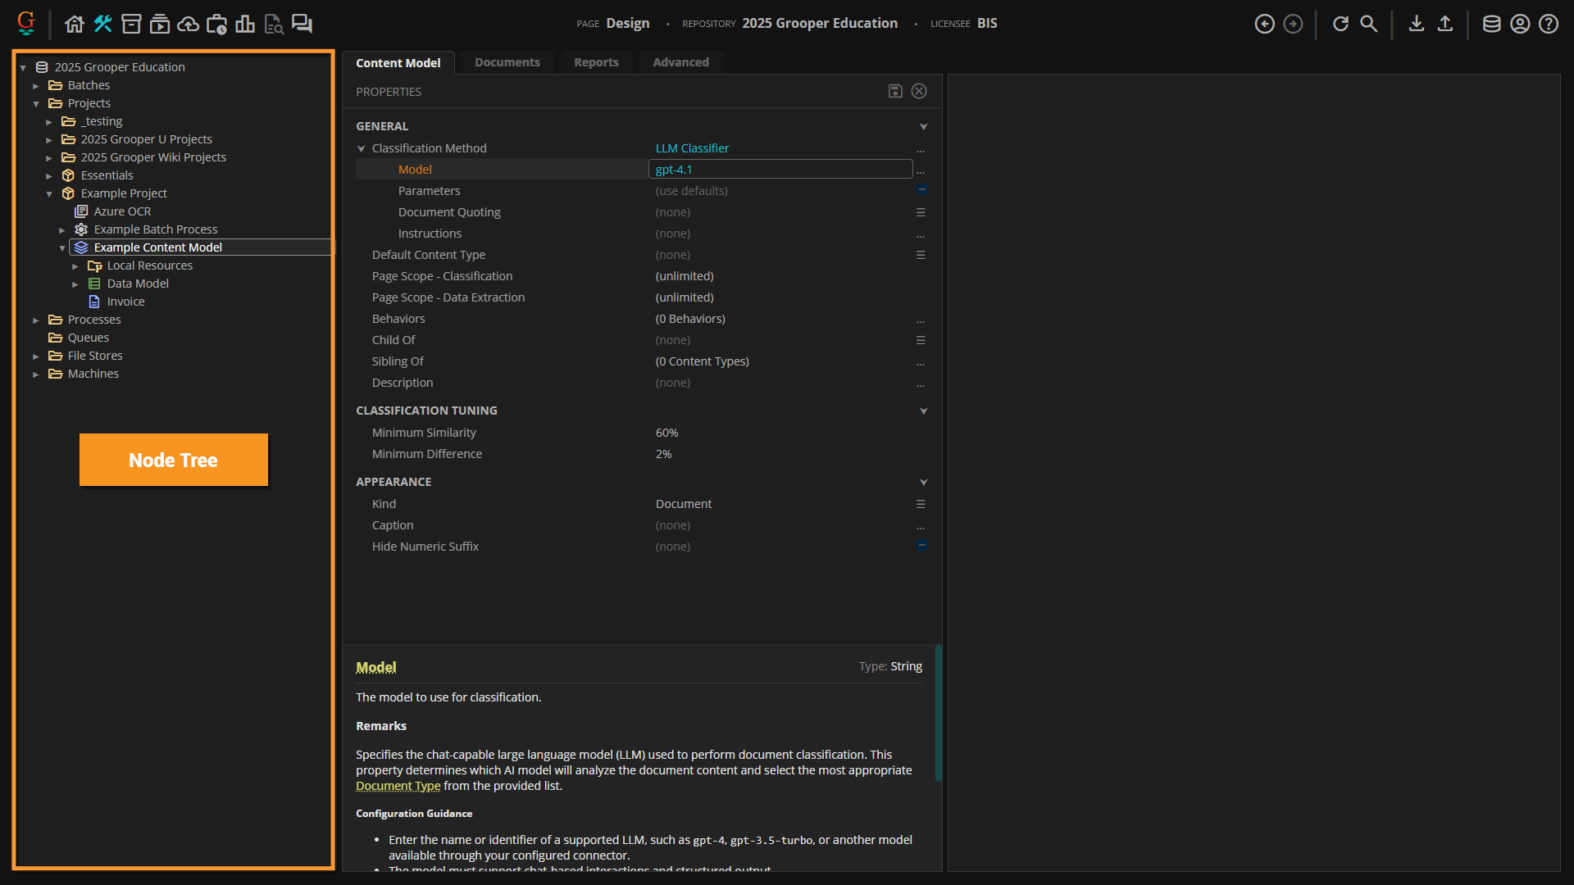This screenshot has height=885, width=1574.
Task: Select the Invoice node in tree
Action: coord(125,302)
